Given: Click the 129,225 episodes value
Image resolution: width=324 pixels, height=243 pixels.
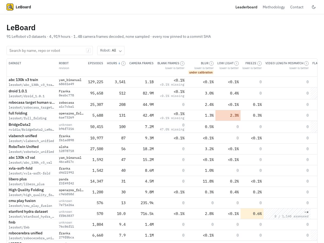Looking at the screenshot, I should tap(96, 82).
